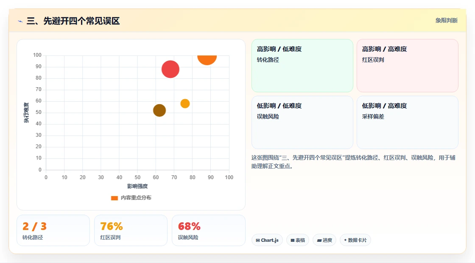Screen dimensions: 475x263
Task: Open the 高影响 / 高难度 quadrant card
Action: [x=408, y=65]
